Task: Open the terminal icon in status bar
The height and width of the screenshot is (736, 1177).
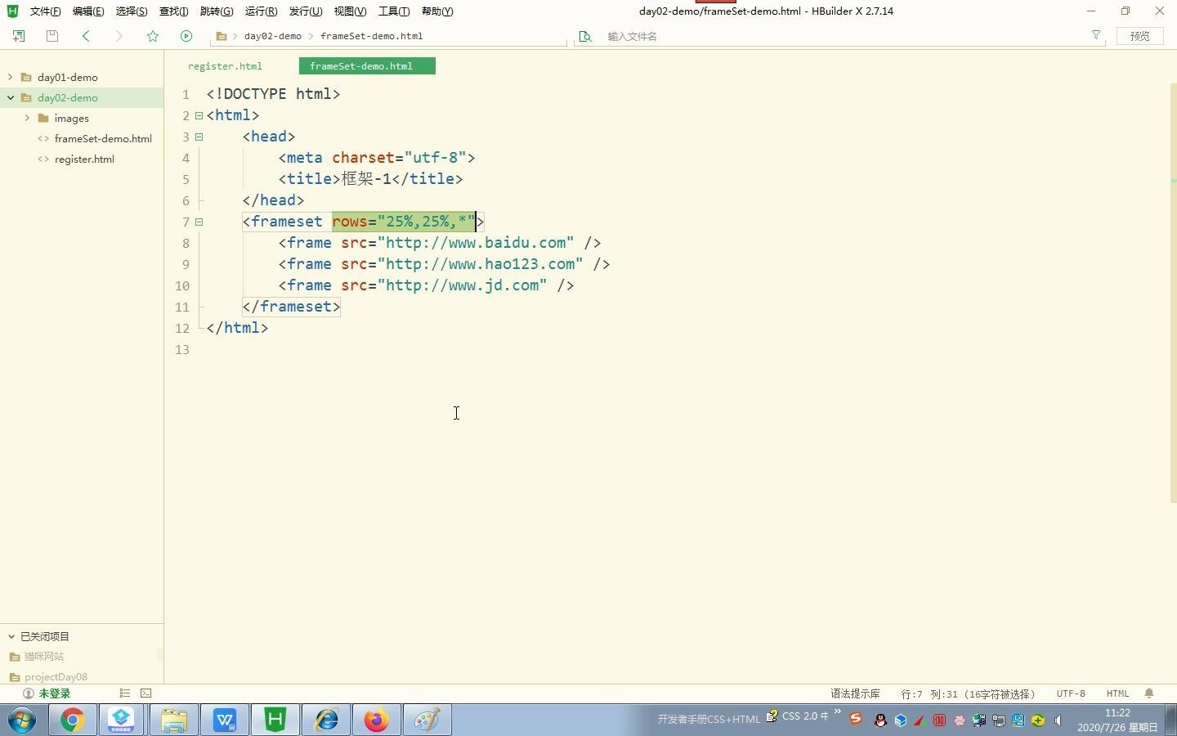Action: [x=146, y=693]
